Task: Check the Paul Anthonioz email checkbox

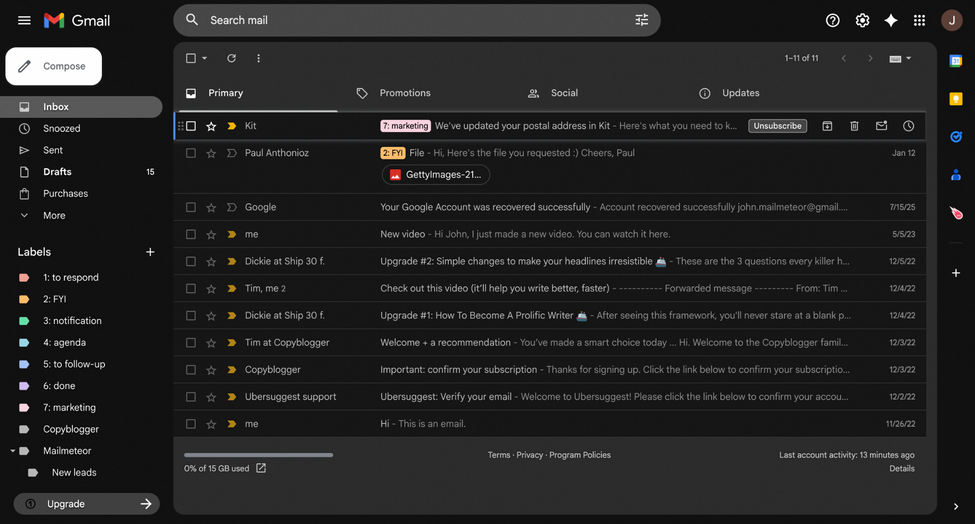Action: [191, 153]
